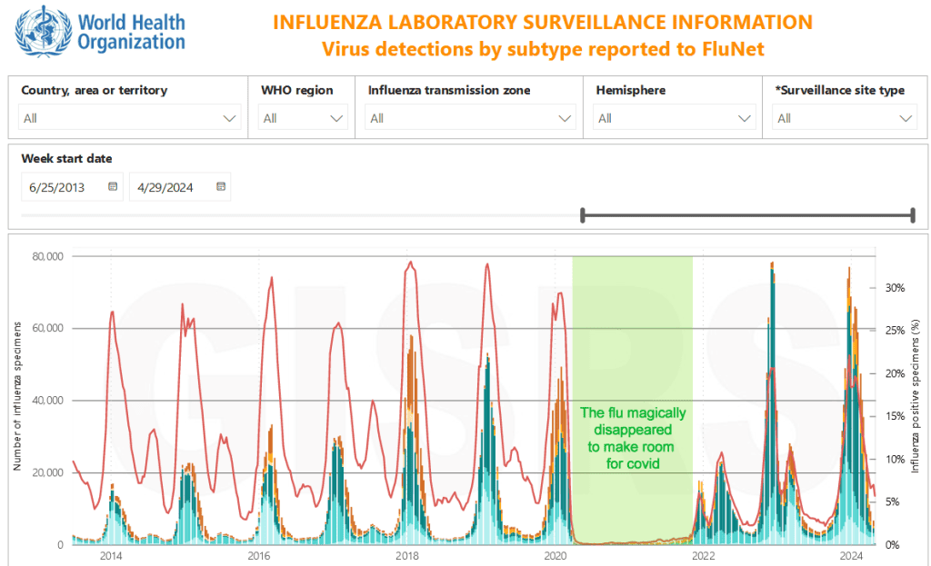This screenshot has width=931, height=566.
Task: Click the 30% label on the right axis
Action: [x=896, y=288]
